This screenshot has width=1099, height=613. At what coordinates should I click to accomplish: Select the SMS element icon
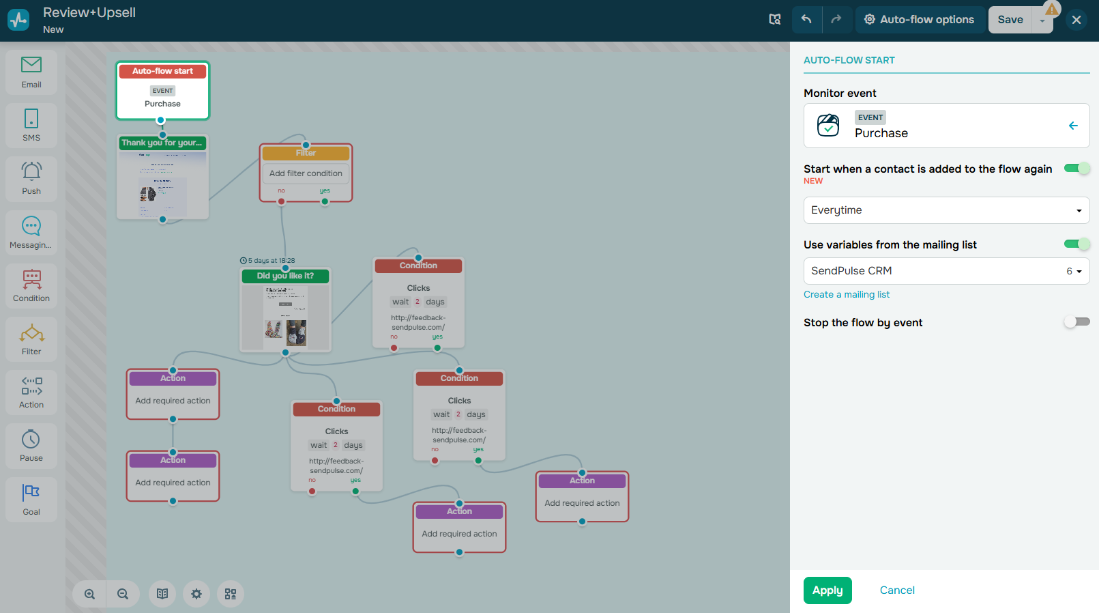click(x=31, y=126)
